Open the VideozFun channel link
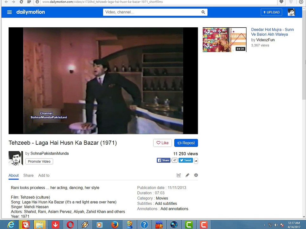Viewport: 306px width, 229px height. (x=265, y=40)
